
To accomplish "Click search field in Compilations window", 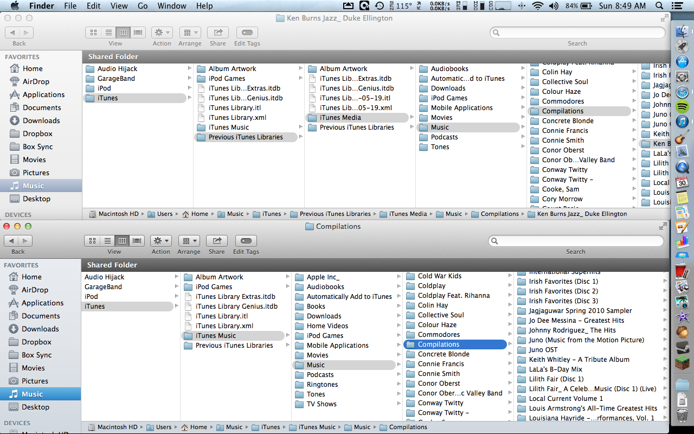I will [x=576, y=241].
